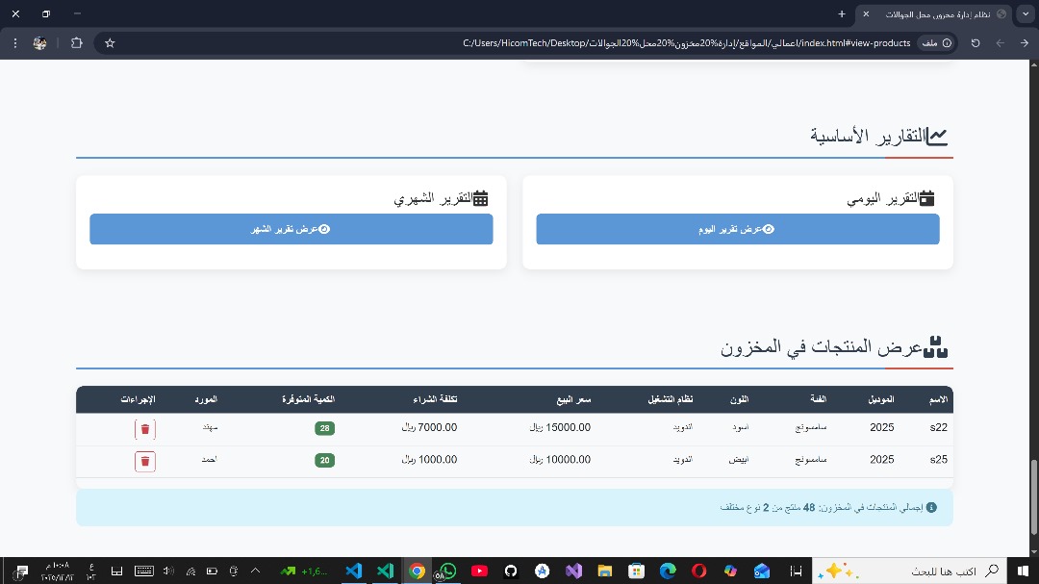Screen dimensions: 1039x584
Task: Open File Explorer from the taskbar
Action: tap(605, 571)
